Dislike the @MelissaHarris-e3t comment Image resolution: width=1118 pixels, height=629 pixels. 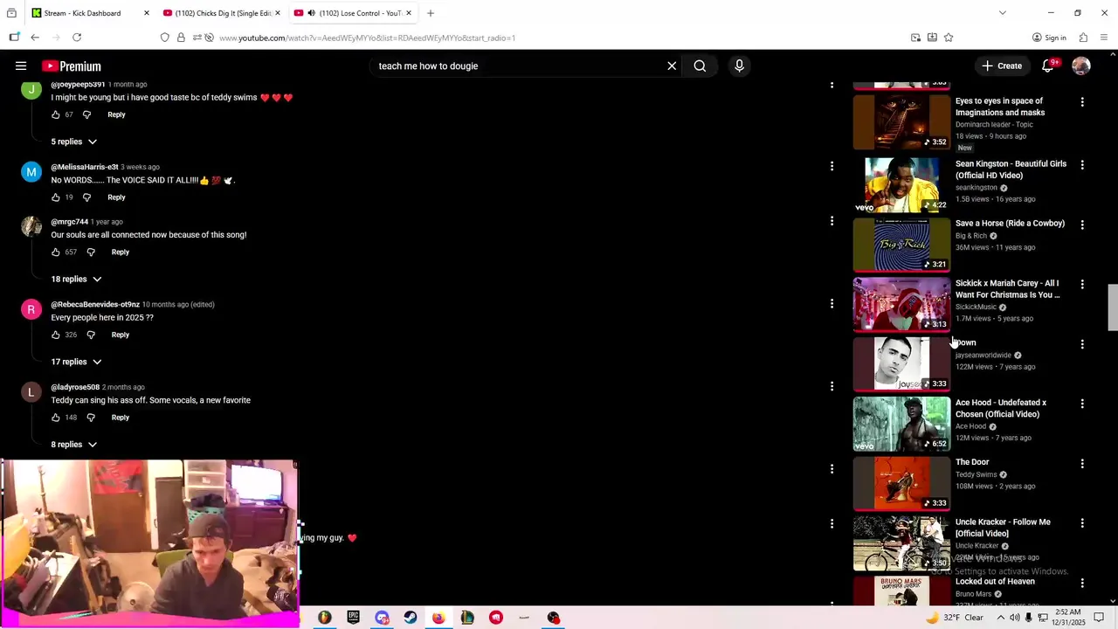tap(86, 197)
